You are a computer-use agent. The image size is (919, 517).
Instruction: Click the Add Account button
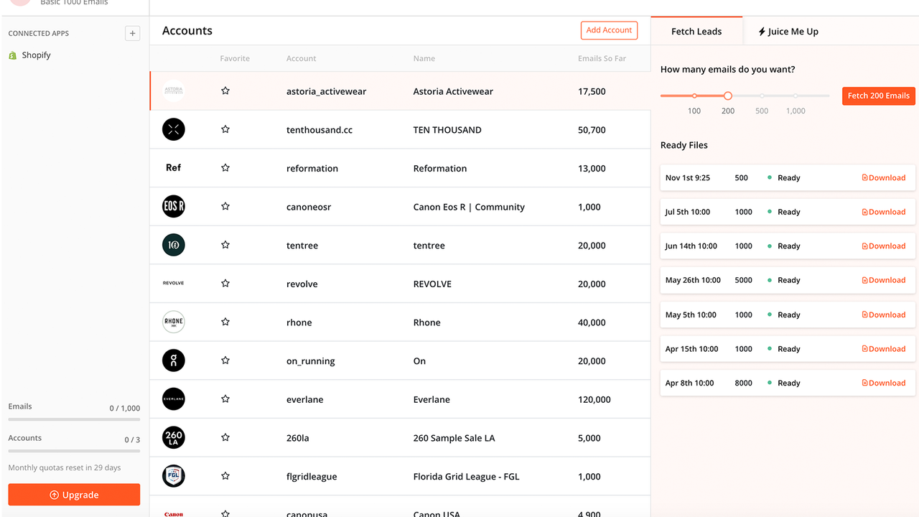click(x=609, y=30)
